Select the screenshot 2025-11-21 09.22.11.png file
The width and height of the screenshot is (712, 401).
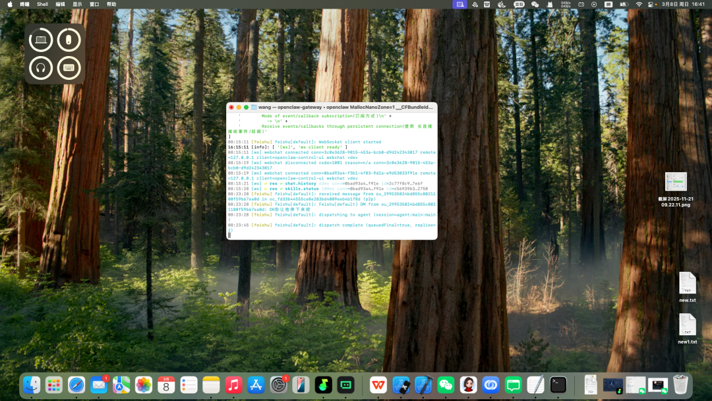coord(676,189)
